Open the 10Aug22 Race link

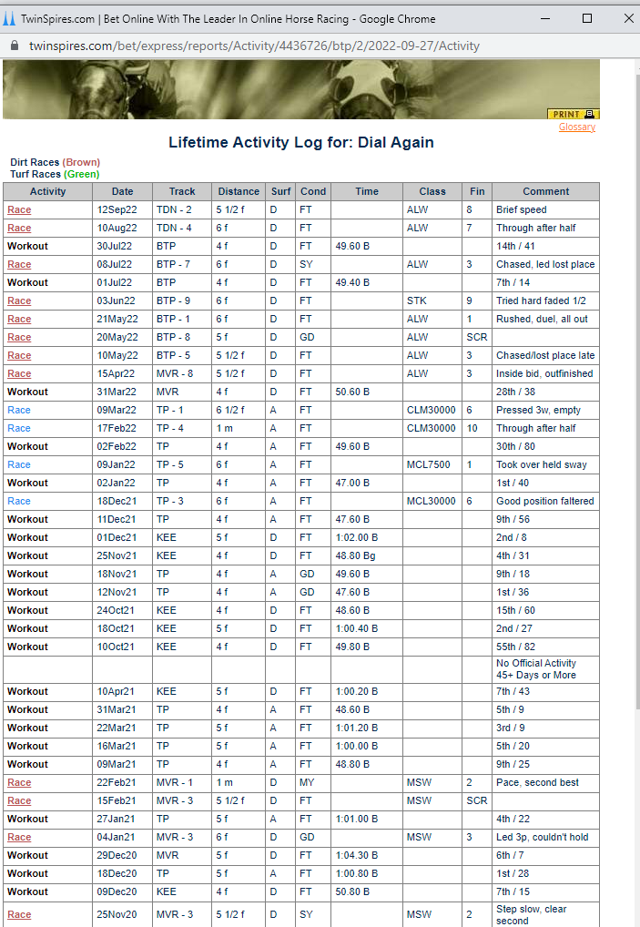coord(19,229)
